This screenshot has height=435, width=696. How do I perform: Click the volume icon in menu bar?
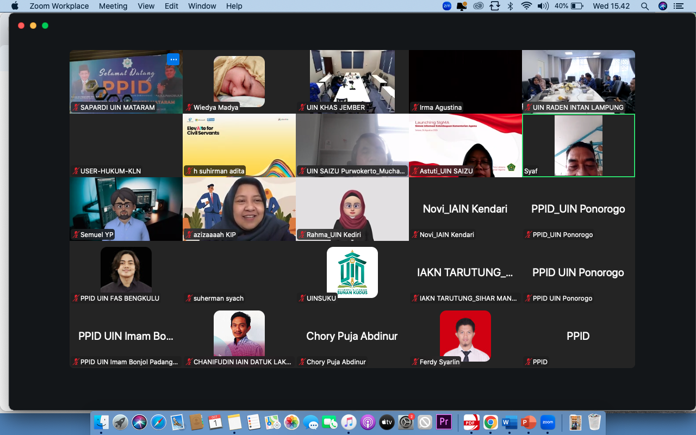pyautogui.click(x=543, y=6)
